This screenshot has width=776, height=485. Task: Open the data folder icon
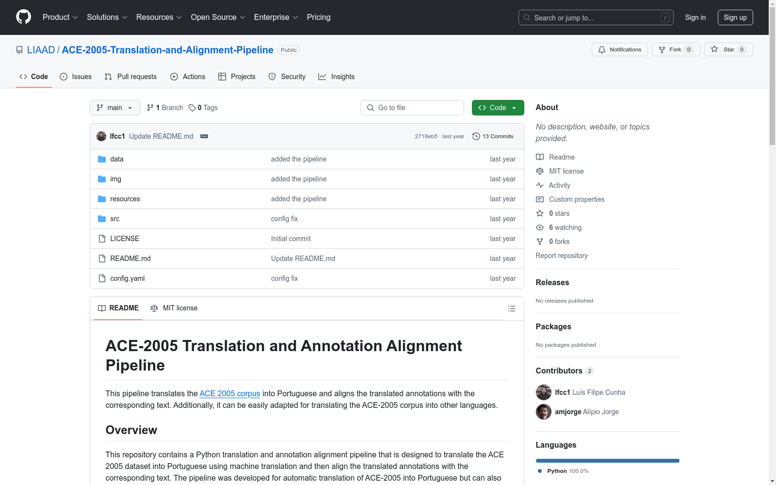(x=102, y=159)
